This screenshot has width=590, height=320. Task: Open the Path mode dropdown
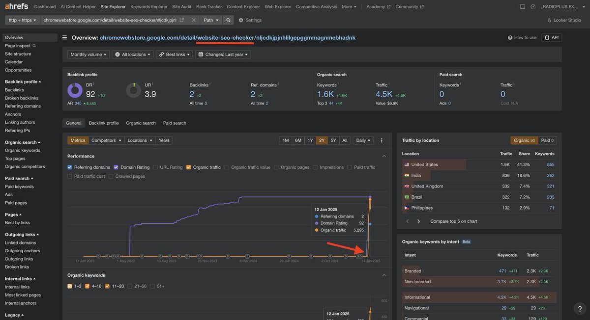point(211,20)
